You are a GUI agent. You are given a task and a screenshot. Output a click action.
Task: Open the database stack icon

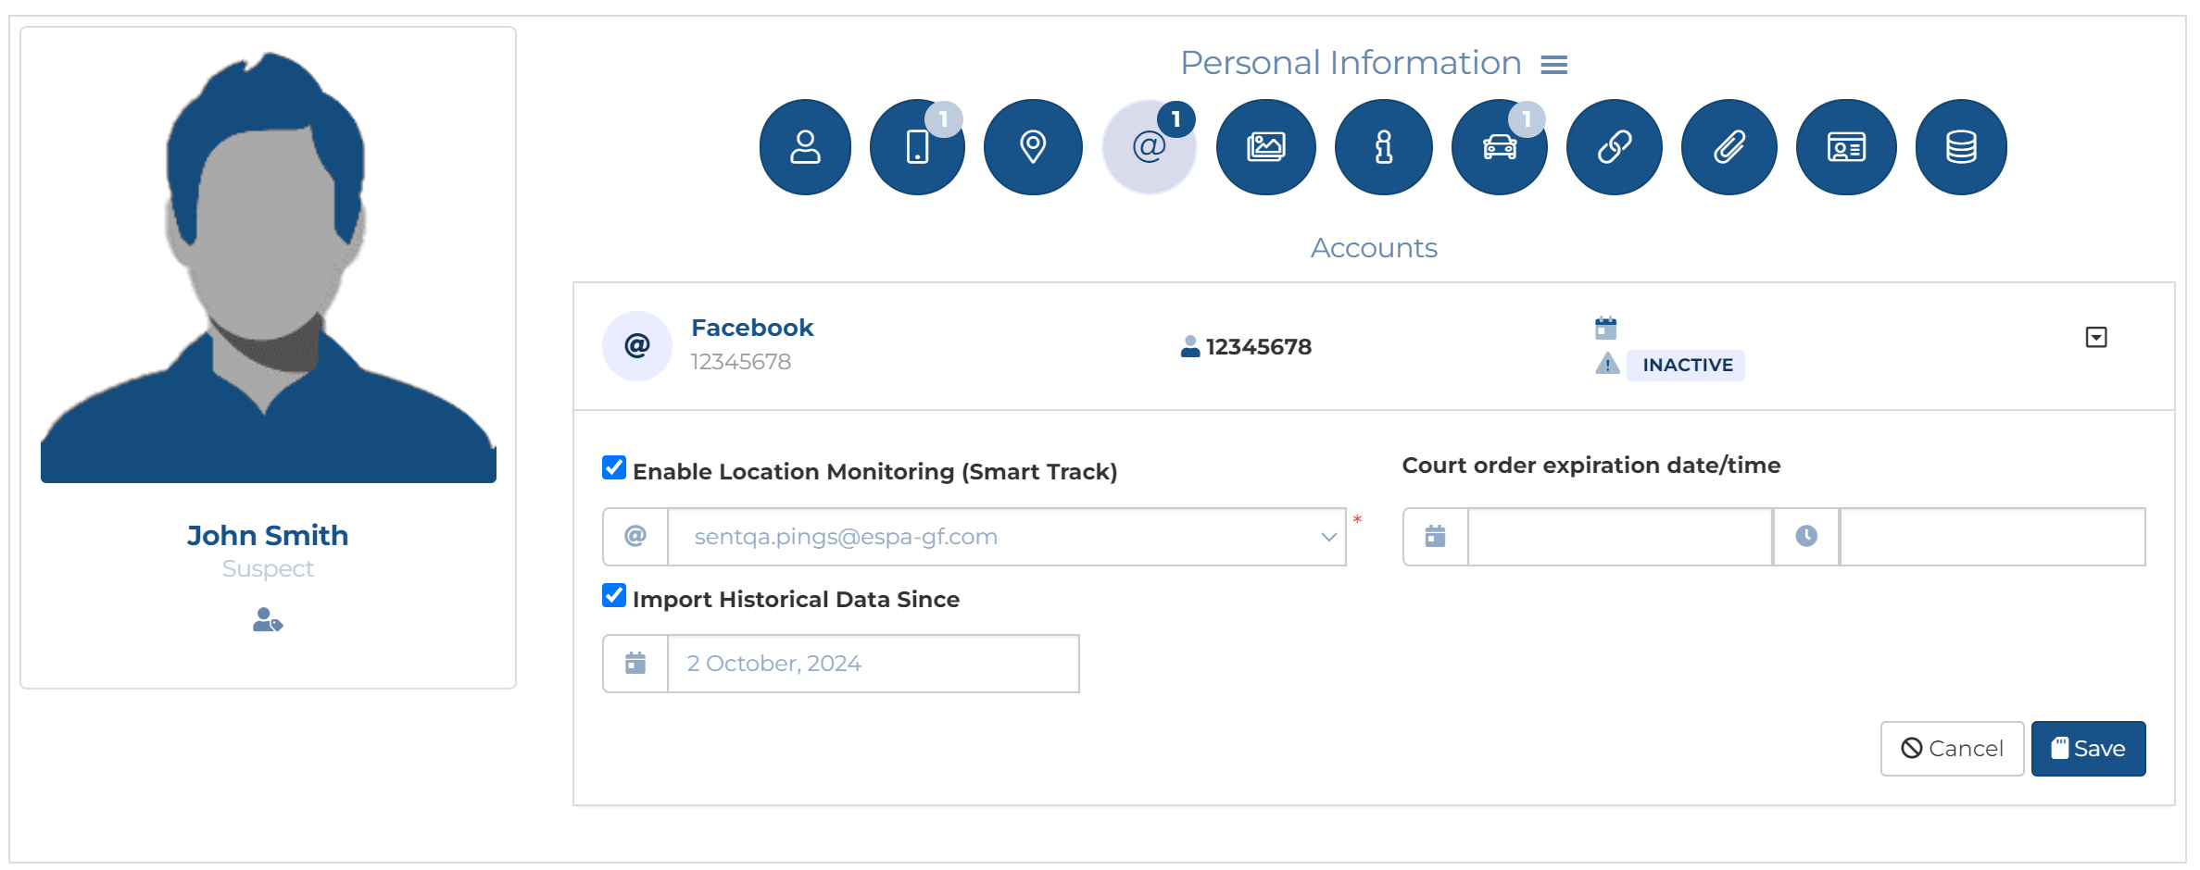click(1960, 147)
